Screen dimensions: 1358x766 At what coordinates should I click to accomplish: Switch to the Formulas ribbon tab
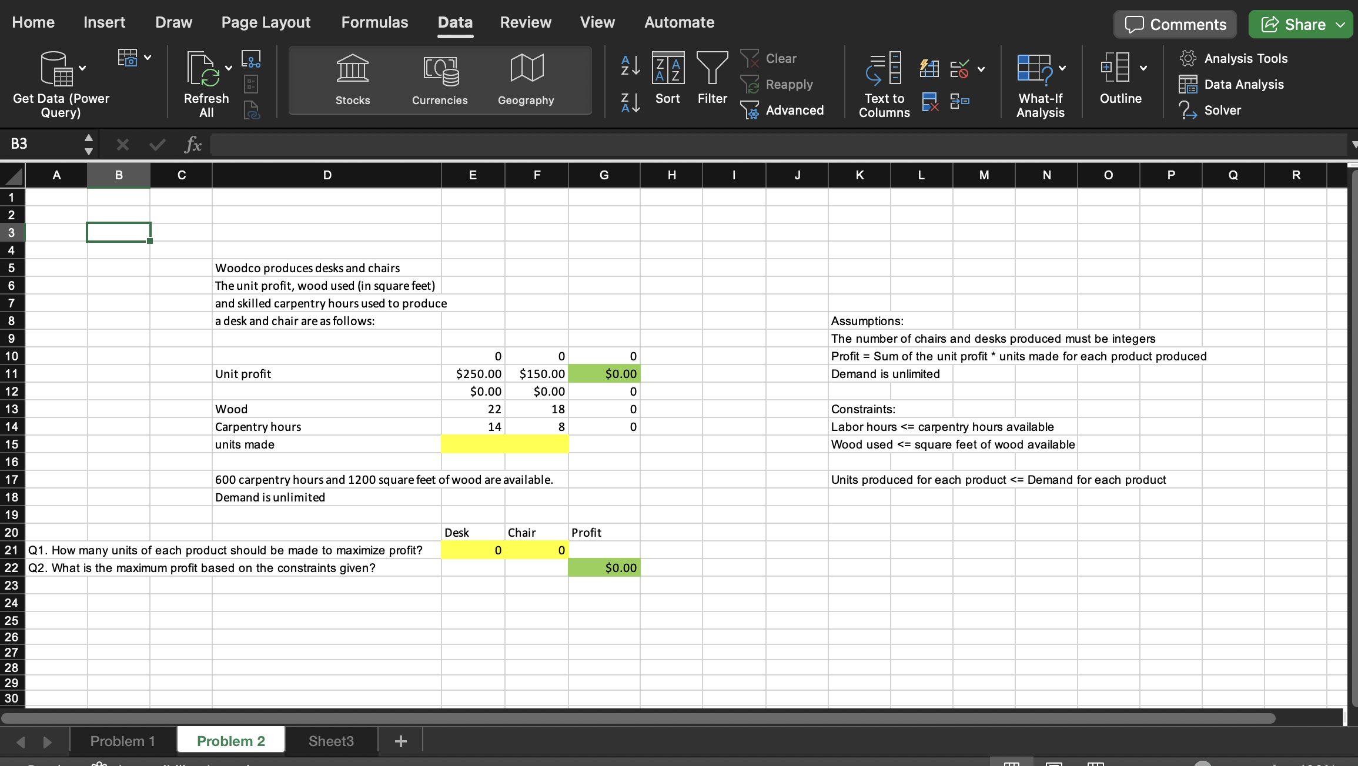pyautogui.click(x=374, y=22)
